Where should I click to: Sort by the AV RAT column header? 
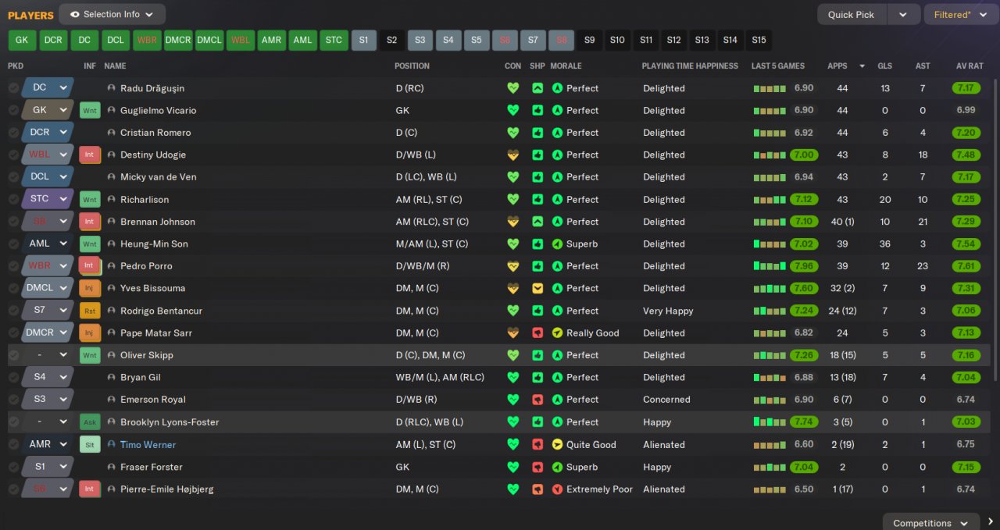(x=970, y=66)
